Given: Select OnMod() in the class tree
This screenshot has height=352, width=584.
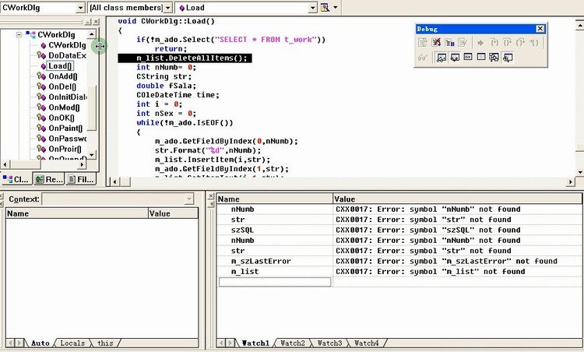Looking at the screenshot, I should click(x=64, y=107).
